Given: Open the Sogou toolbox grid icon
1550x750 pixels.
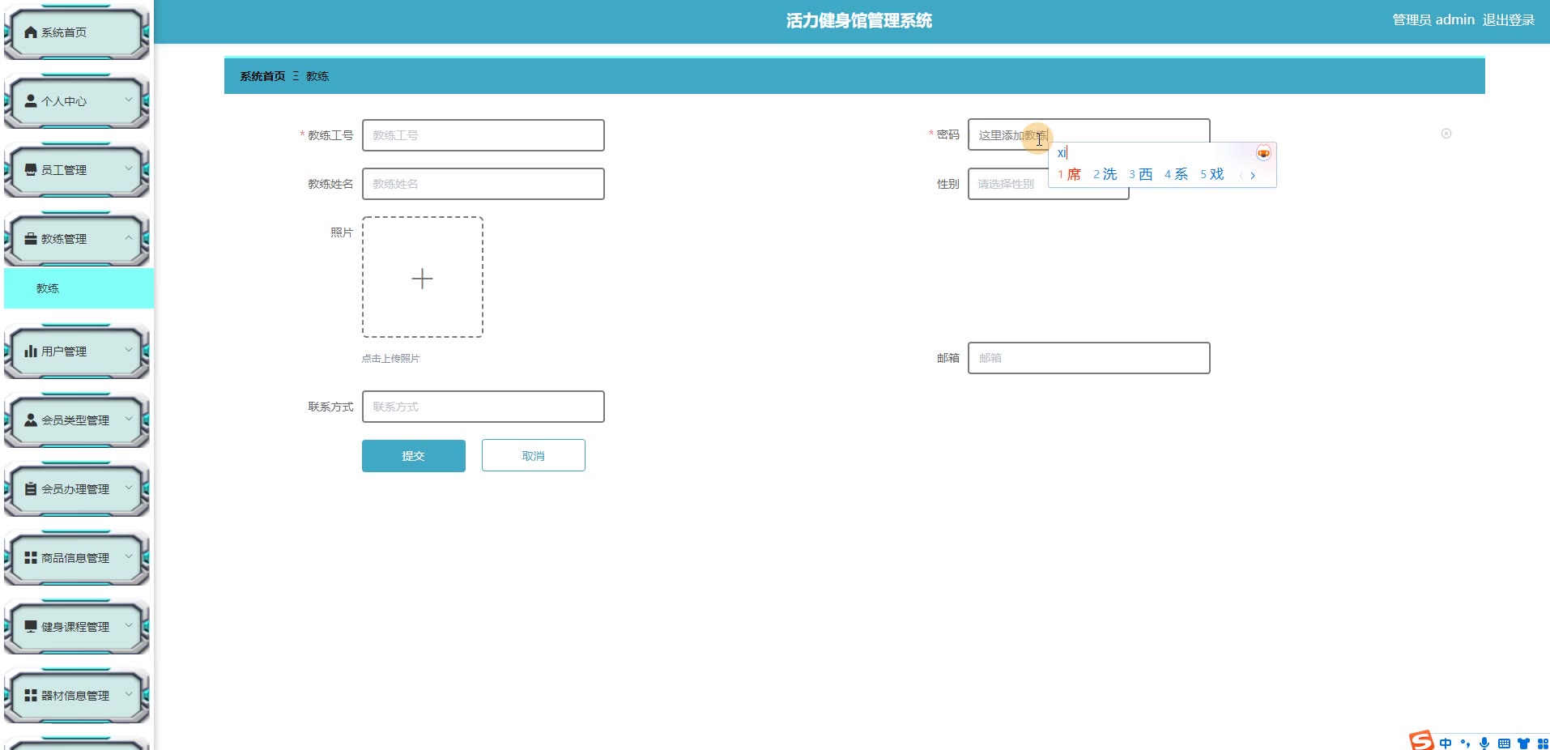Looking at the screenshot, I should [x=1543, y=744].
